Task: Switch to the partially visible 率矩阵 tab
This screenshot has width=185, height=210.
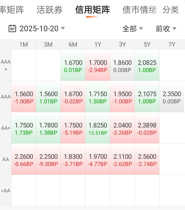Action: click(x=12, y=10)
